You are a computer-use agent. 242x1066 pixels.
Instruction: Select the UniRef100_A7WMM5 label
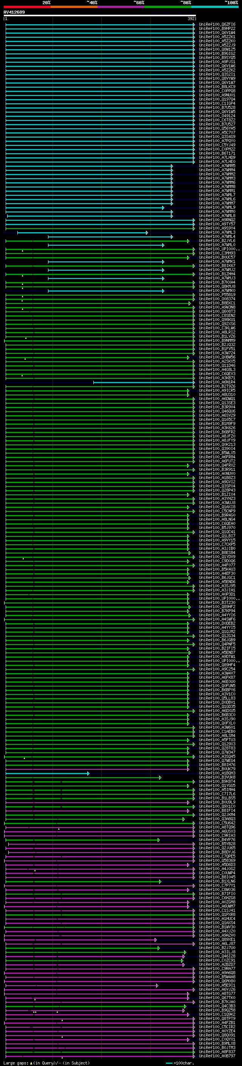point(217,166)
